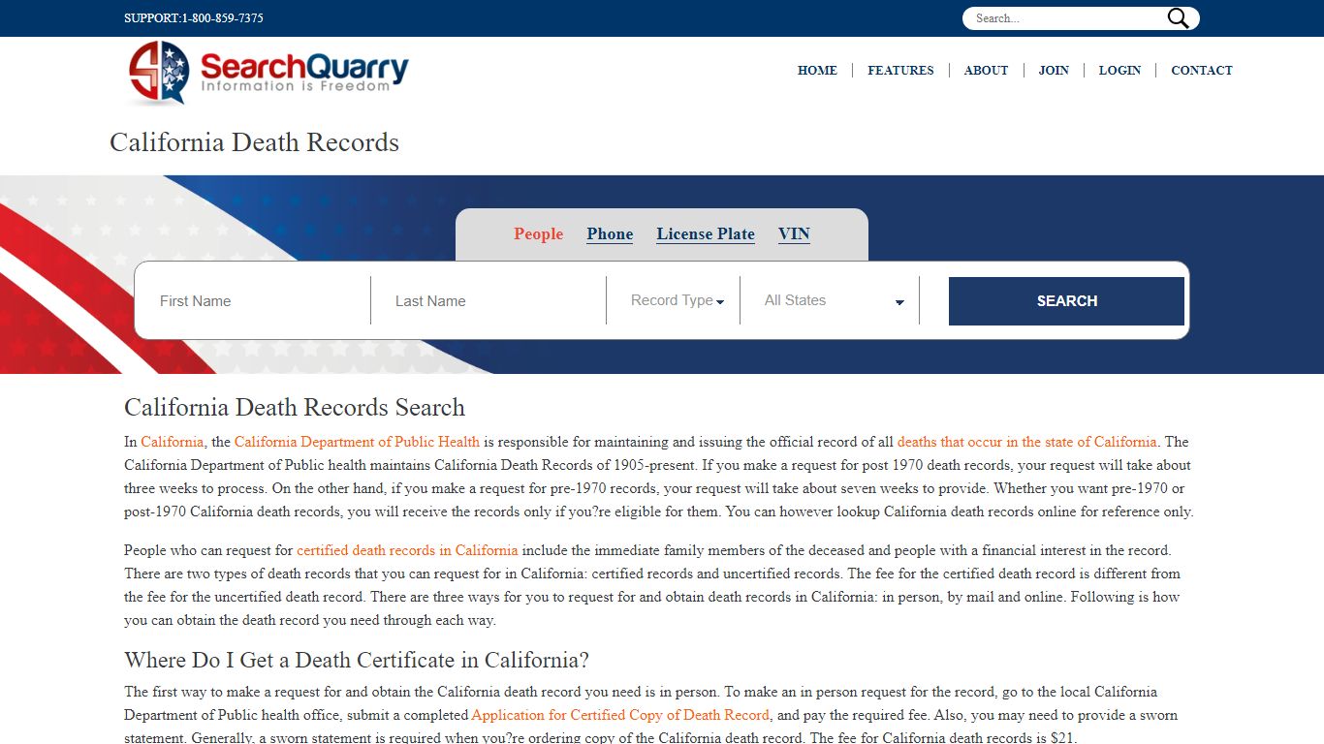Screen dimensions: 1324x744
Task: Switch to the VIN search tab
Action: [x=794, y=234]
